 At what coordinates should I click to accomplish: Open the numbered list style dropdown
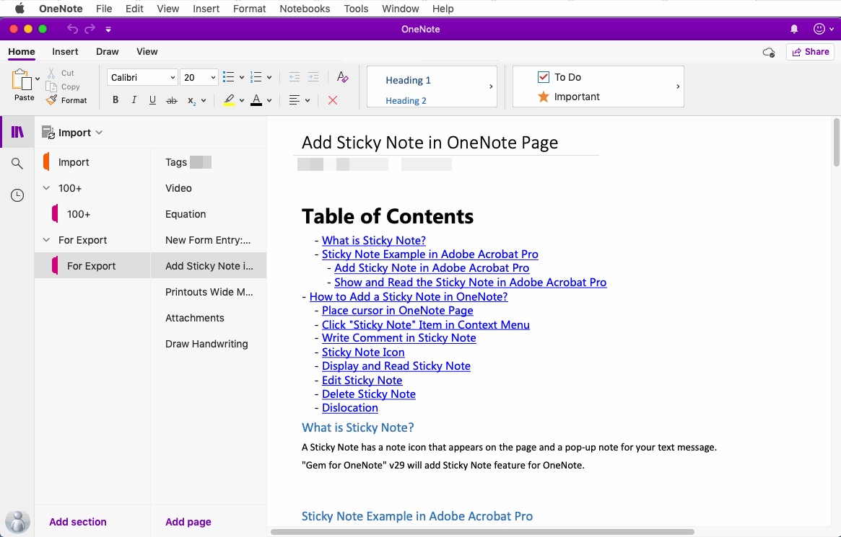(x=269, y=78)
